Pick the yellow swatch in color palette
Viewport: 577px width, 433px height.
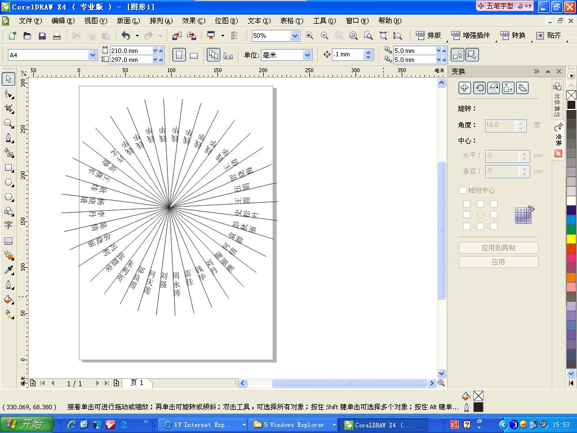tap(571, 238)
